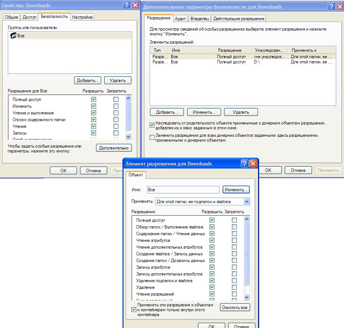This screenshot has height=328, width=344.
Task: Toggle inherit permissions from parent checkbox
Action: pos(152,125)
